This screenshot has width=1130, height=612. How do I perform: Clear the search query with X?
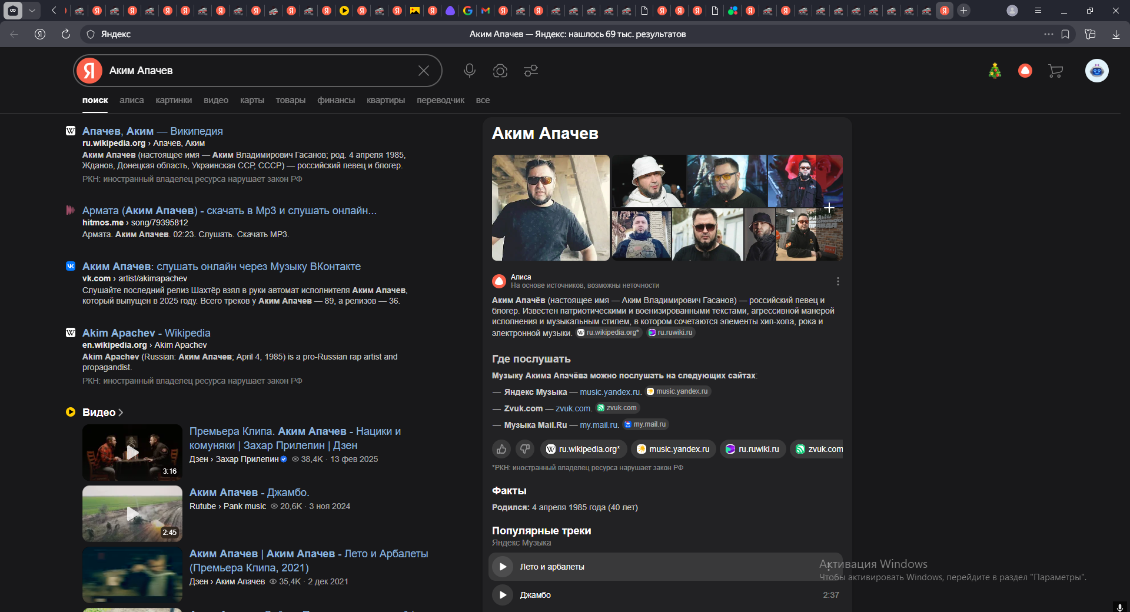(x=423, y=71)
